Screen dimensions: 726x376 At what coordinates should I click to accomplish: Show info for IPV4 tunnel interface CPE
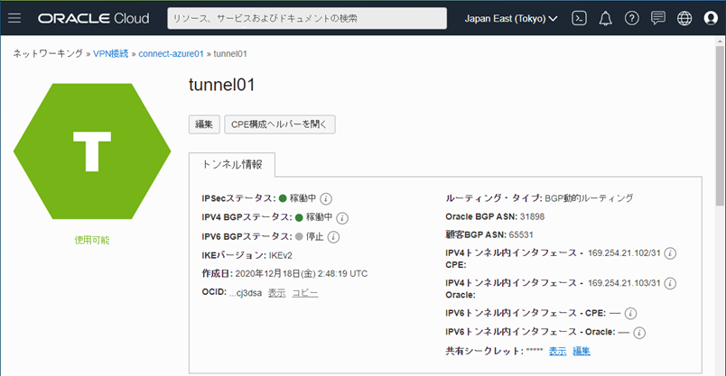670,253
